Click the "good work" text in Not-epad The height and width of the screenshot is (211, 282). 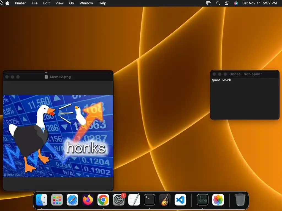[x=221, y=80]
